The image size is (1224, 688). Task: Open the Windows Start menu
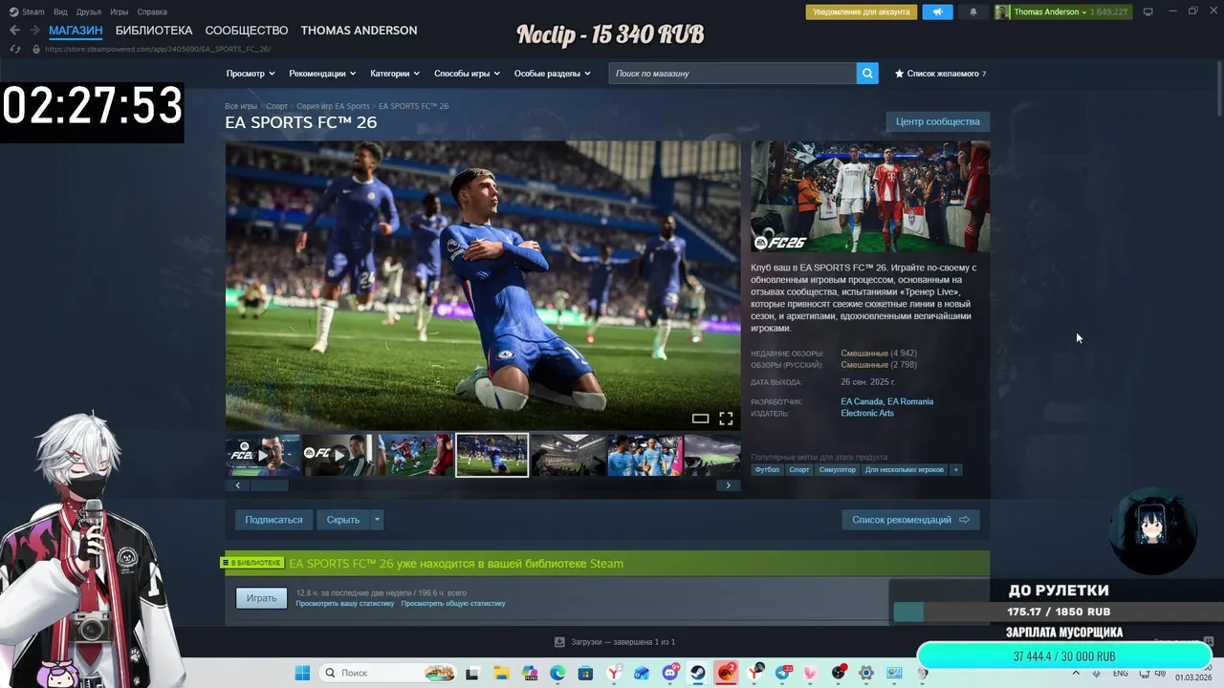click(x=302, y=673)
